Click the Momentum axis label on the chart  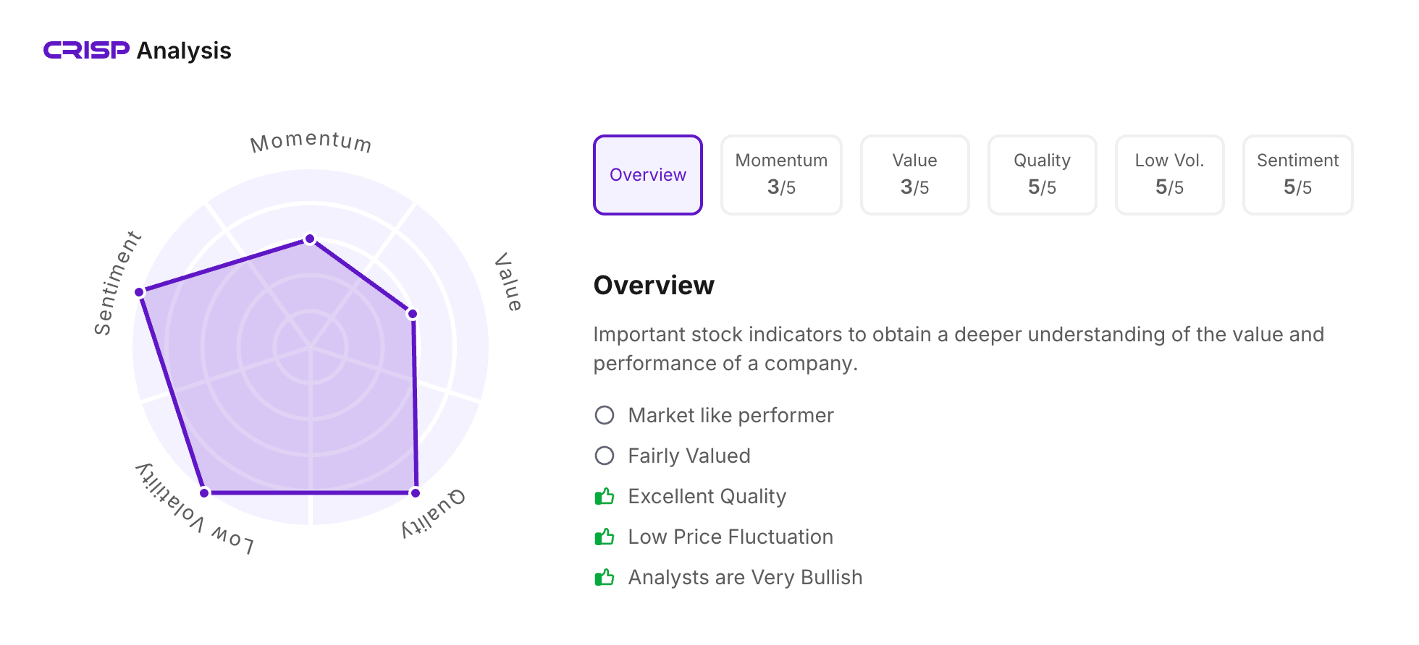click(311, 141)
